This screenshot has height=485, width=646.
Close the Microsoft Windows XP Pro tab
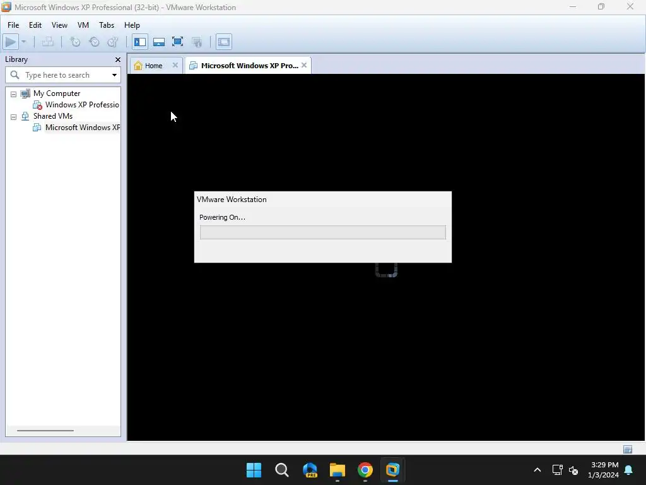(x=304, y=65)
